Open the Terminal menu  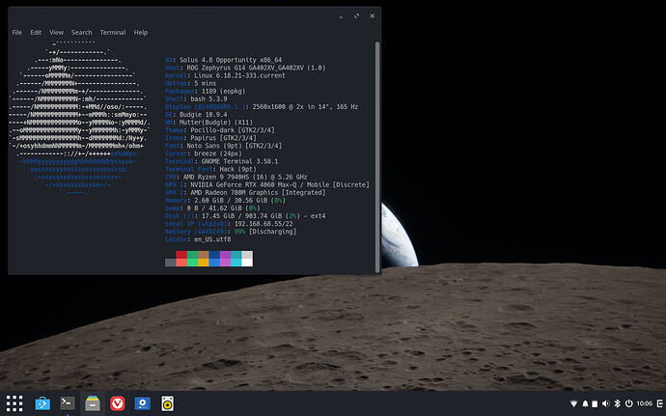tap(113, 32)
